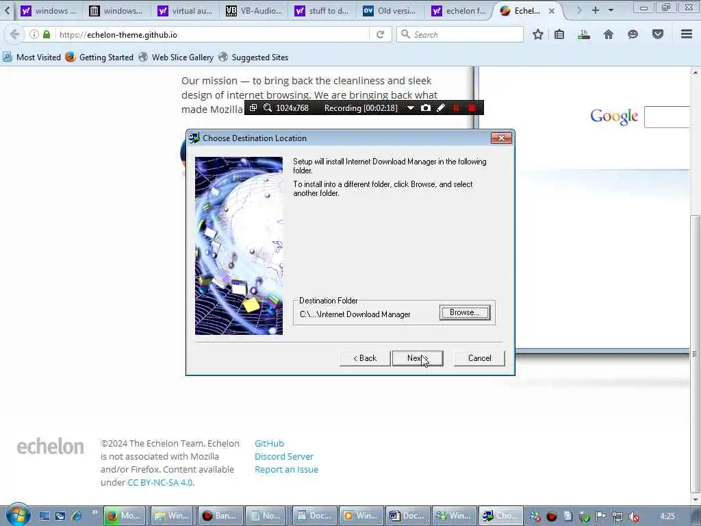Switch to the 'Ban...' recorder taskbar button
Image resolution: width=701 pixels, height=526 pixels.
220,516
